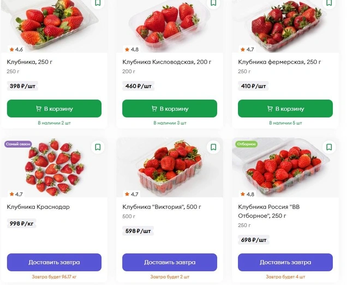This screenshot has height=285, width=358.
Task: Click the 4.6 star rating on Клубника 250 г
Action: [16, 49]
